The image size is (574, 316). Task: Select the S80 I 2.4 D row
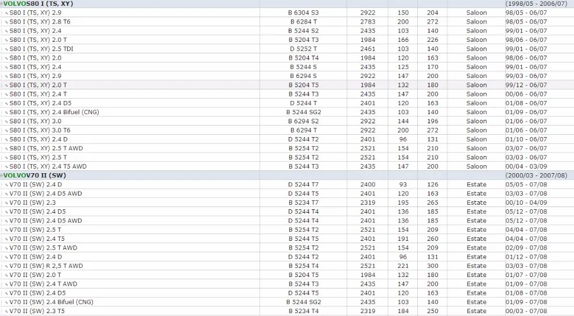287,139
